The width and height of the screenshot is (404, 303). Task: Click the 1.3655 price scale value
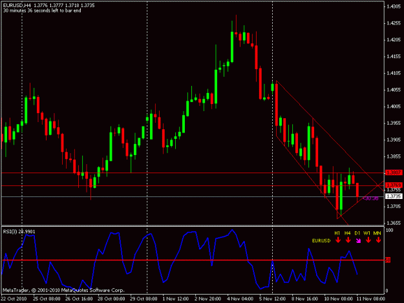(394, 223)
